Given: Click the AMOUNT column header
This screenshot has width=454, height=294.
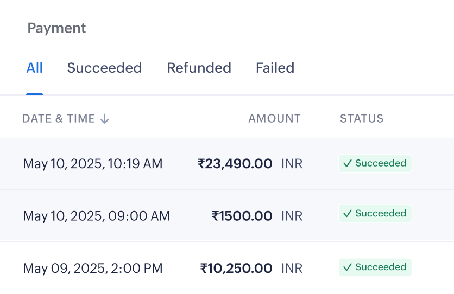Looking at the screenshot, I should tap(274, 118).
